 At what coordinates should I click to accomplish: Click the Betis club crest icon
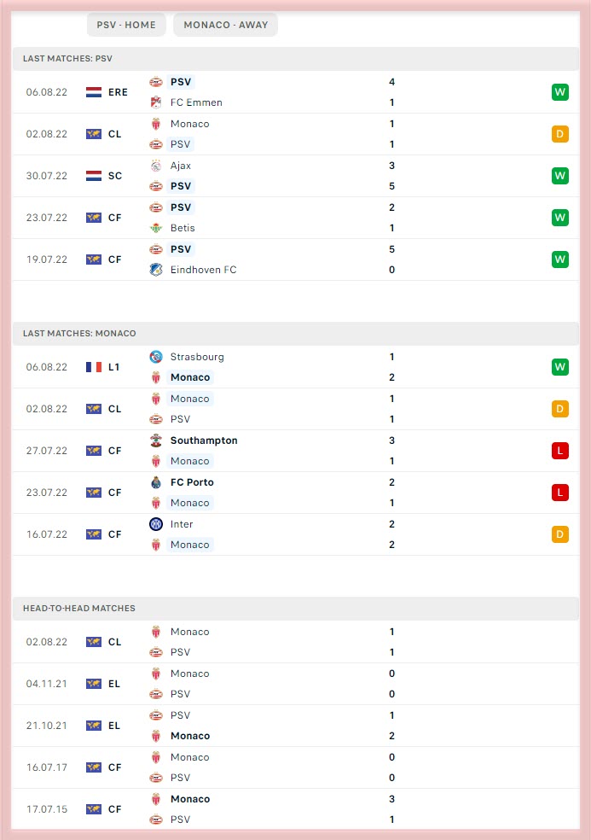(156, 228)
